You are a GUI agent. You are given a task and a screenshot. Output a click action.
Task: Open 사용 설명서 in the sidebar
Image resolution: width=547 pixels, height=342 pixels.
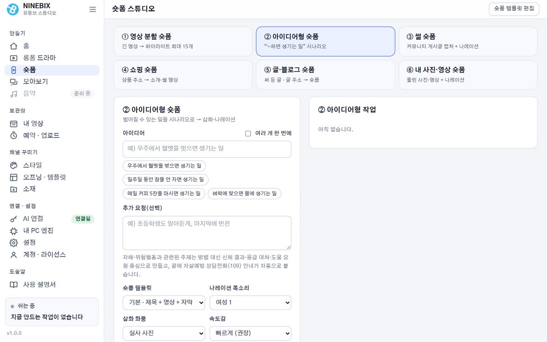point(52,285)
